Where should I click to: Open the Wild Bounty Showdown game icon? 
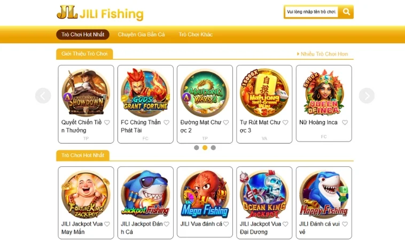(x=86, y=93)
